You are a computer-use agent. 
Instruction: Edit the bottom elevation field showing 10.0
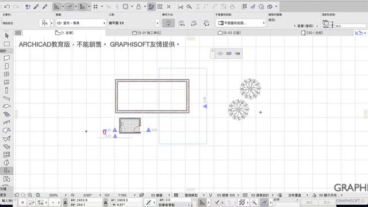point(350,26)
